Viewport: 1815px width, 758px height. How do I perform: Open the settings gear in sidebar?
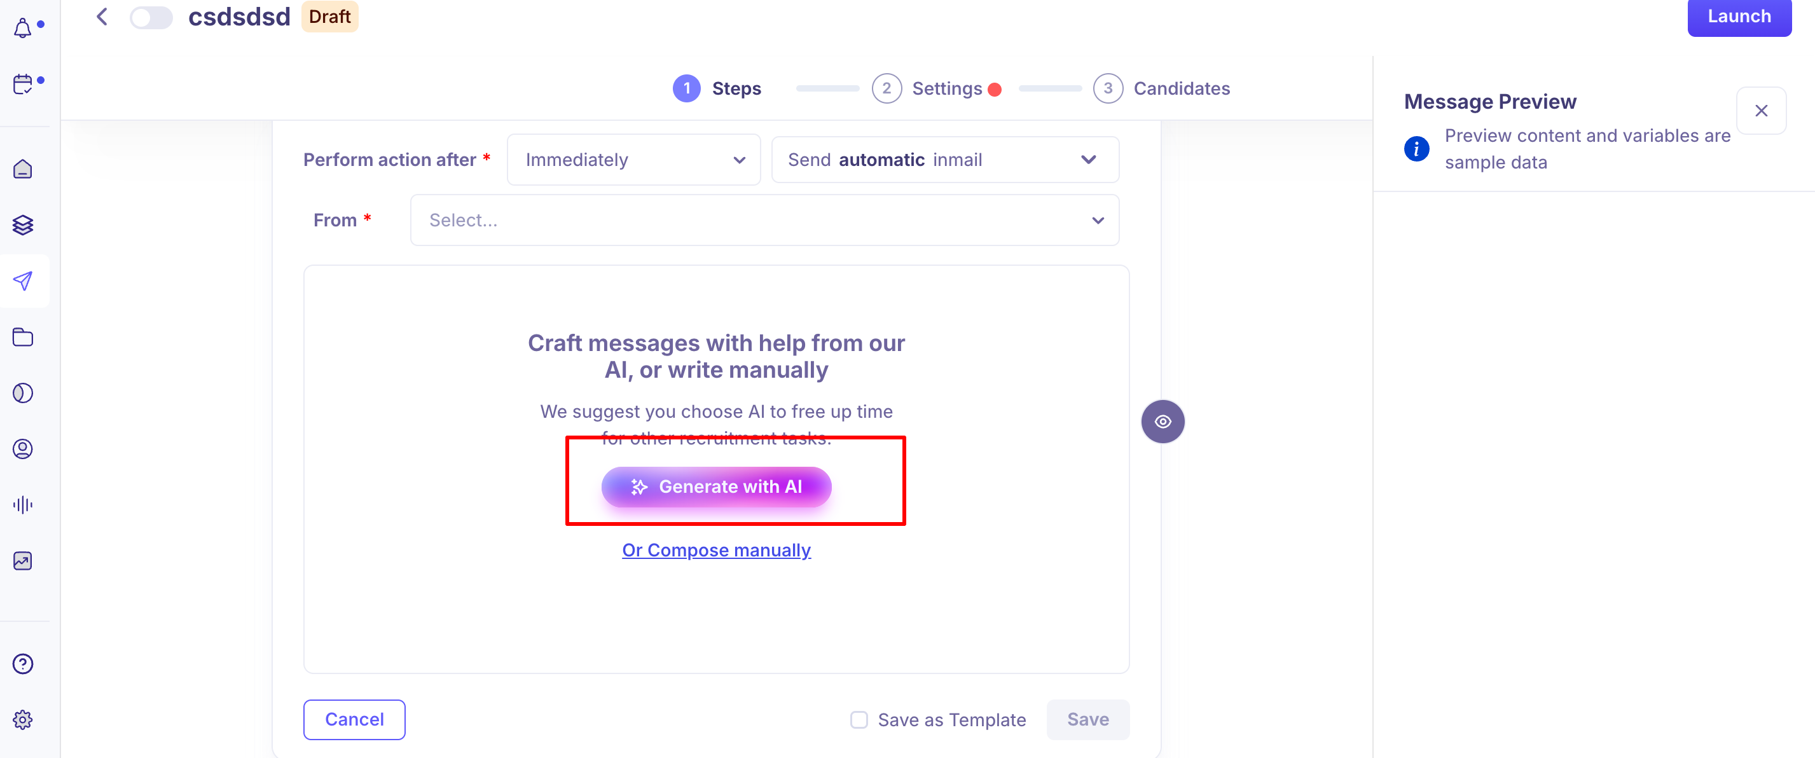(24, 719)
